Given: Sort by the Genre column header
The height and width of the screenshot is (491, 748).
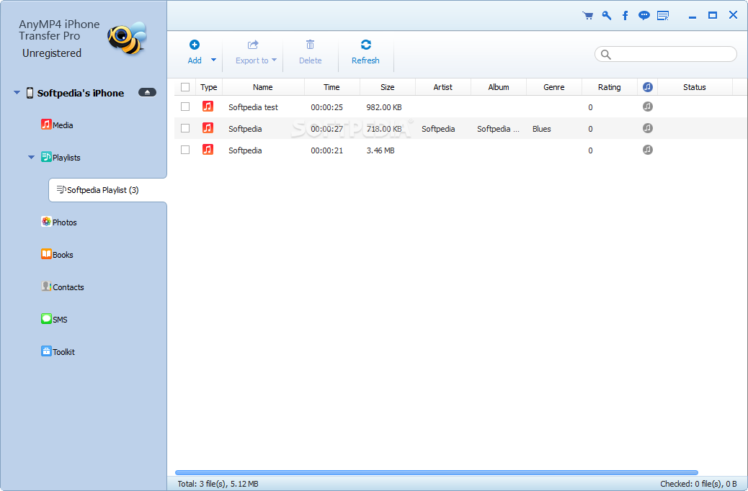Looking at the screenshot, I should 554,87.
